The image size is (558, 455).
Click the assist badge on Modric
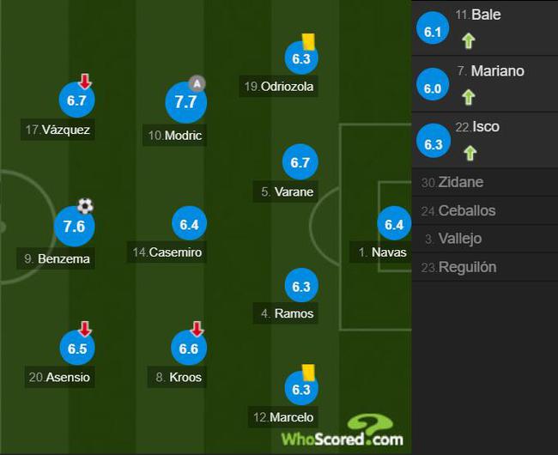[x=197, y=84]
